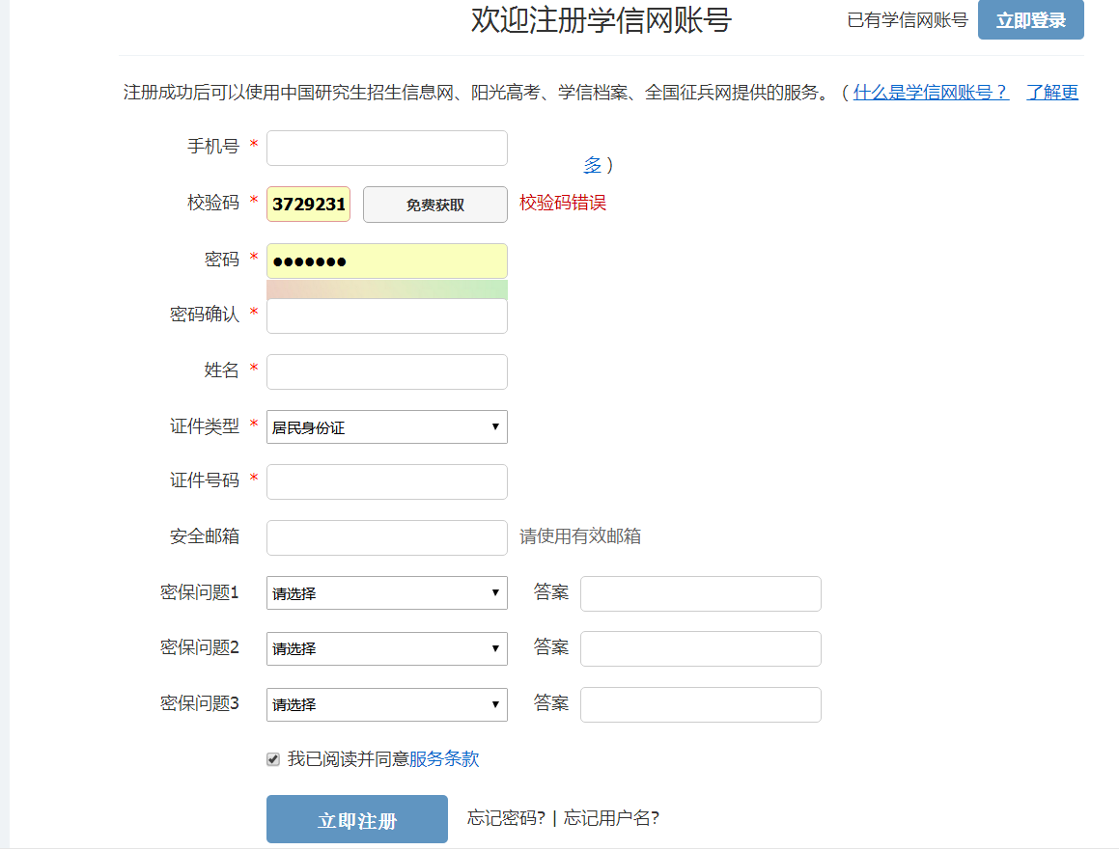This screenshot has height=850, width=1119.
Task: Expand the 密保问题1 security question dropdown
Action: coord(386,592)
